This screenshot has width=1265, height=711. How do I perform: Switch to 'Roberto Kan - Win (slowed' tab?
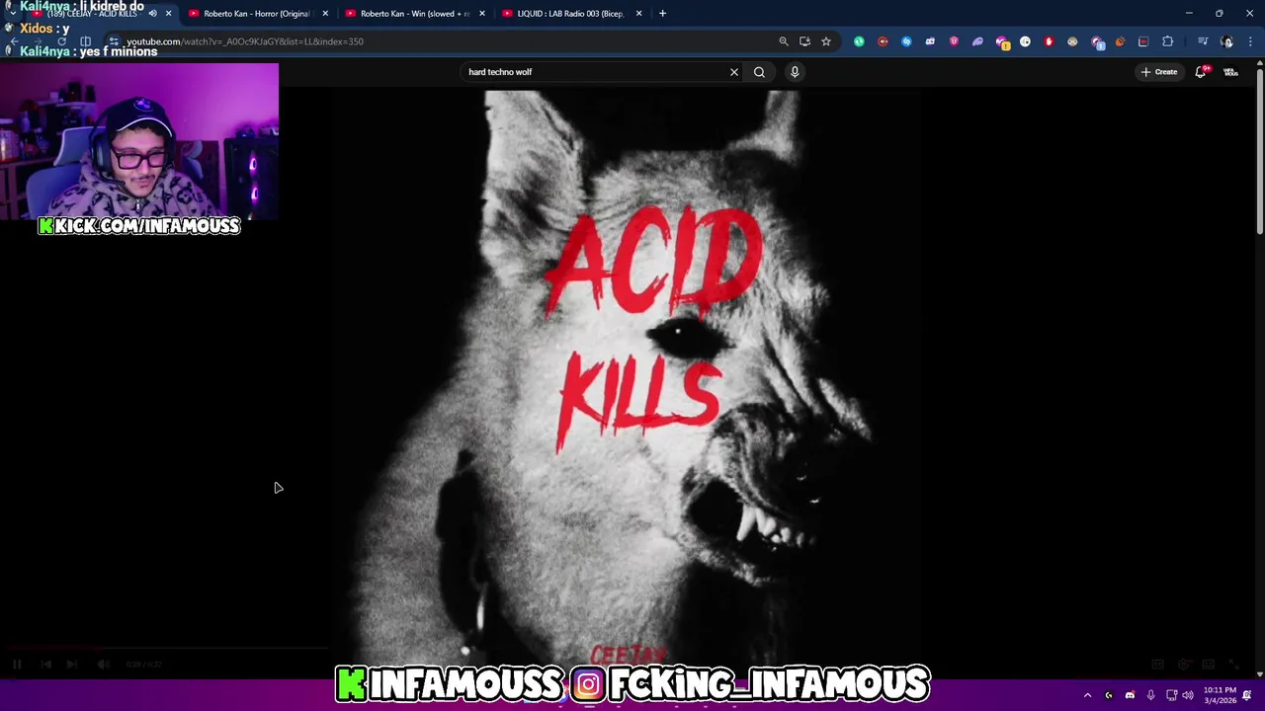(413, 14)
